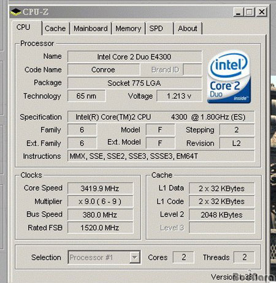
Task: Click the Rated FSB label
Action: 45,228
